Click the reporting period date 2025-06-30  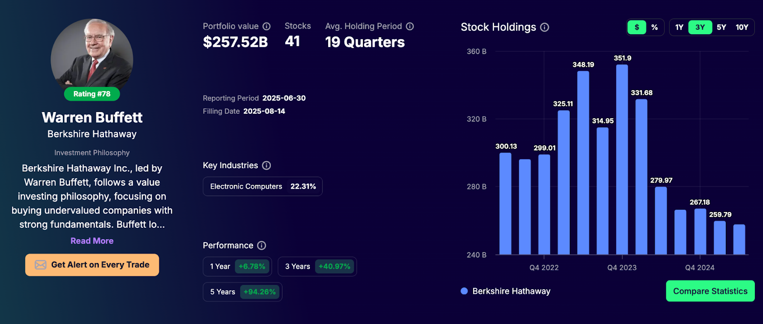click(284, 98)
